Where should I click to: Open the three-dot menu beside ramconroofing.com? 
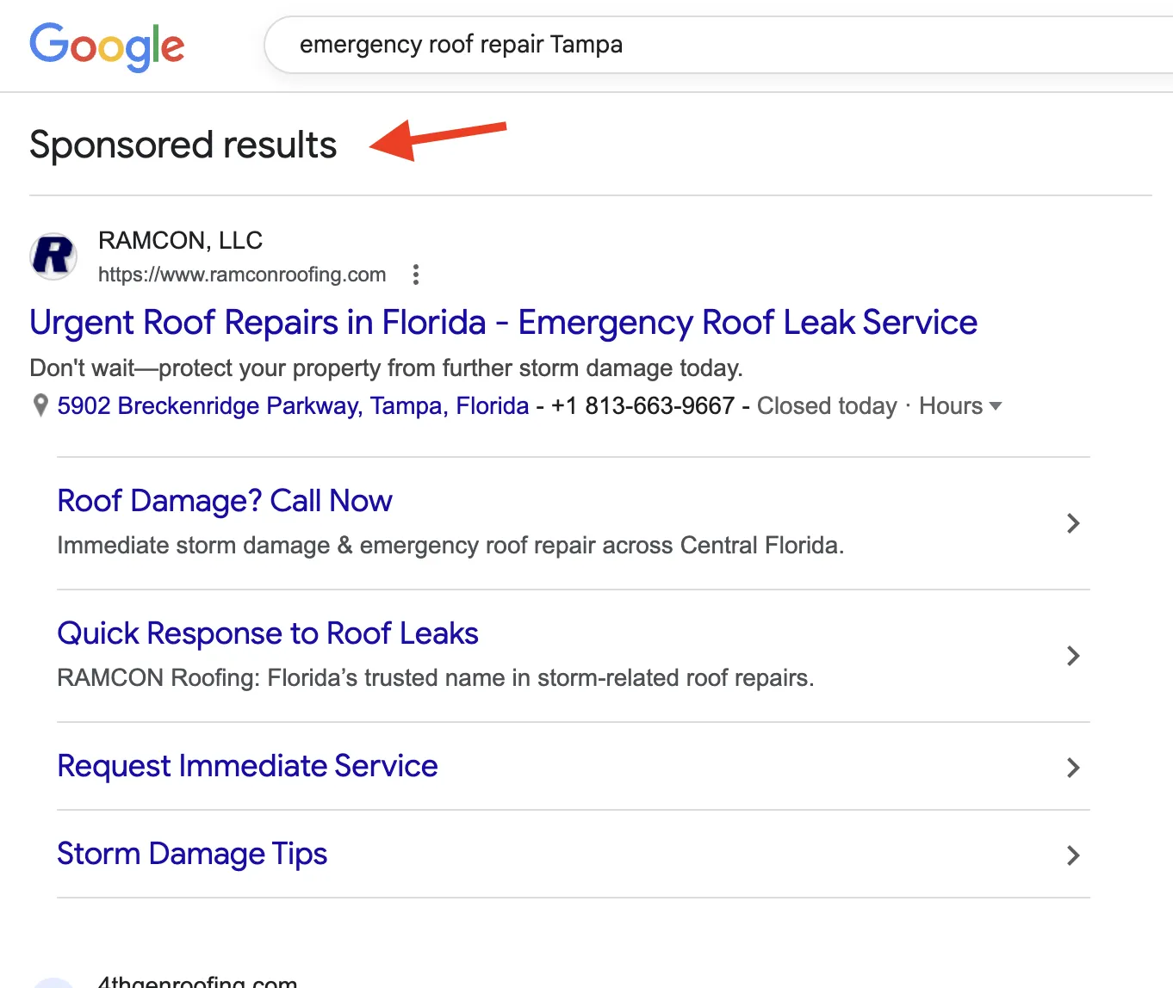pyautogui.click(x=416, y=274)
